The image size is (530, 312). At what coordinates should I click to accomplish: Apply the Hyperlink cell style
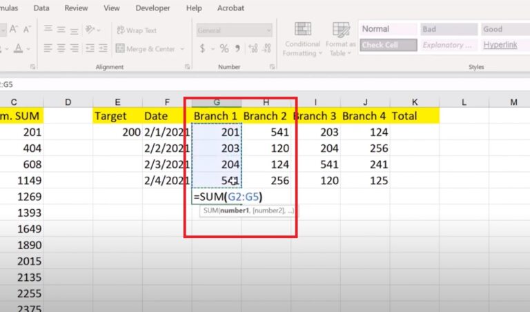pos(502,46)
